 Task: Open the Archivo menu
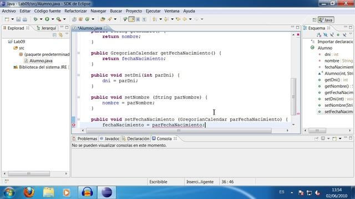pos(9,11)
